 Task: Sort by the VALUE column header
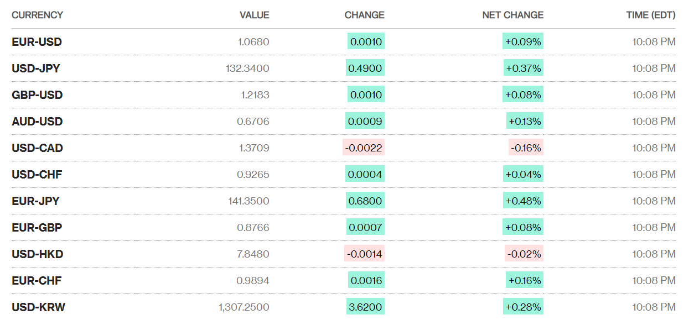pos(254,15)
